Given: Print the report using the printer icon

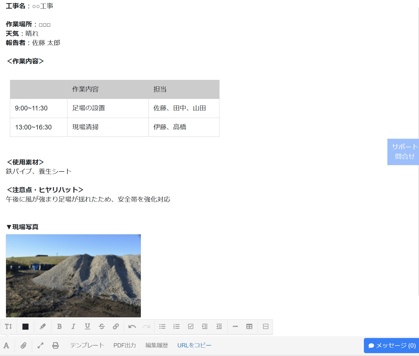Looking at the screenshot, I should [x=55, y=345].
